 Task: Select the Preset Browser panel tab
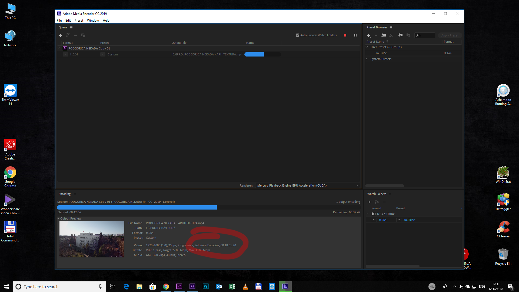[x=377, y=28]
